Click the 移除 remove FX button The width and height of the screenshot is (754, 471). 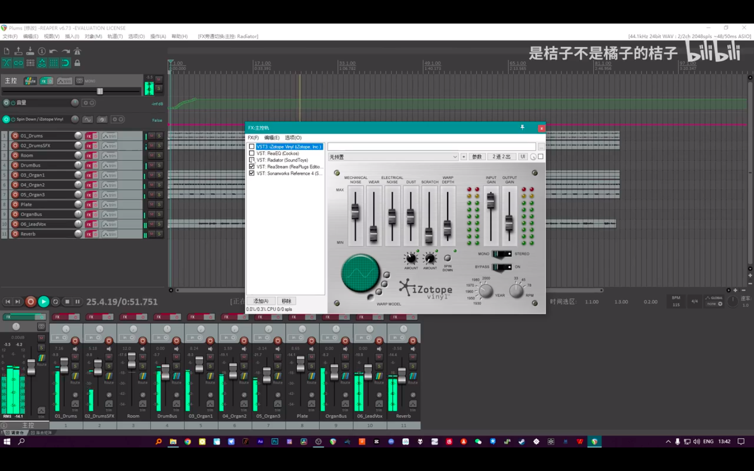(x=286, y=301)
